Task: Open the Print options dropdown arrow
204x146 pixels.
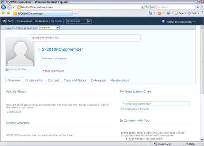Action: pos(172,13)
